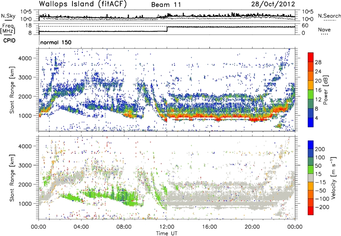Click the '16:00' time tick label
This screenshot has height=236, width=341.
pyautogui.click(x=209, y=227)
